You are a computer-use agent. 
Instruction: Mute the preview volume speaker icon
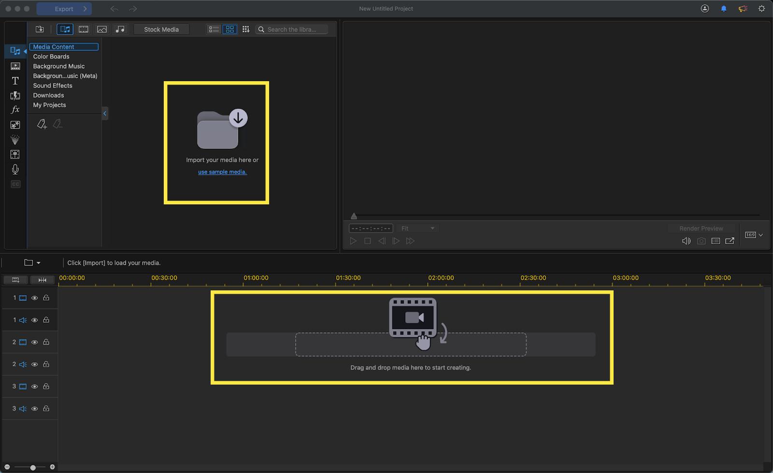pos(686,241)
